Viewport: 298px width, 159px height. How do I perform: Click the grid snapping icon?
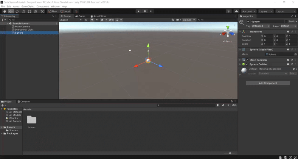click(76, 11)
